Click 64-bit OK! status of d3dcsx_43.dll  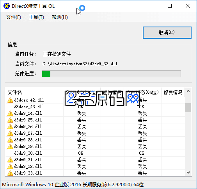(142, 107)
